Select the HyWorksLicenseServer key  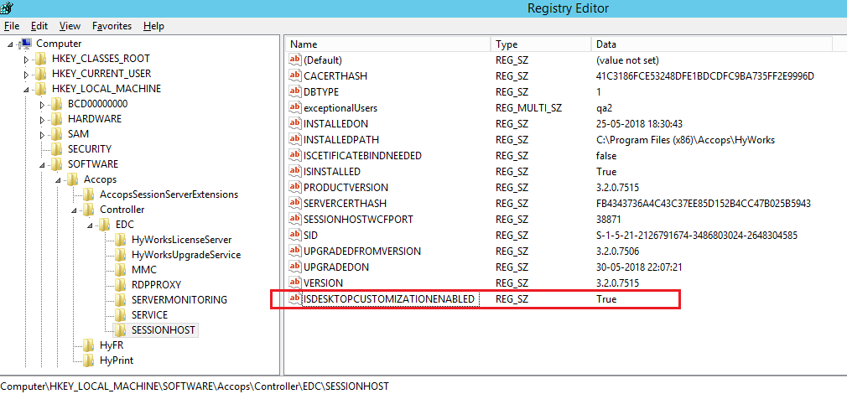[x=181, y=240]
